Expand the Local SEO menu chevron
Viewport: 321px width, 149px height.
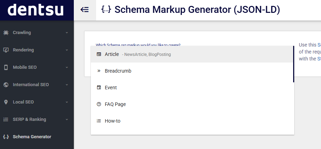(67, 102)
